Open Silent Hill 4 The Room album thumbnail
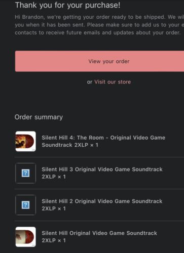This screenshot has height=253, width=184. pyautogui.click(x=25, y=141)
